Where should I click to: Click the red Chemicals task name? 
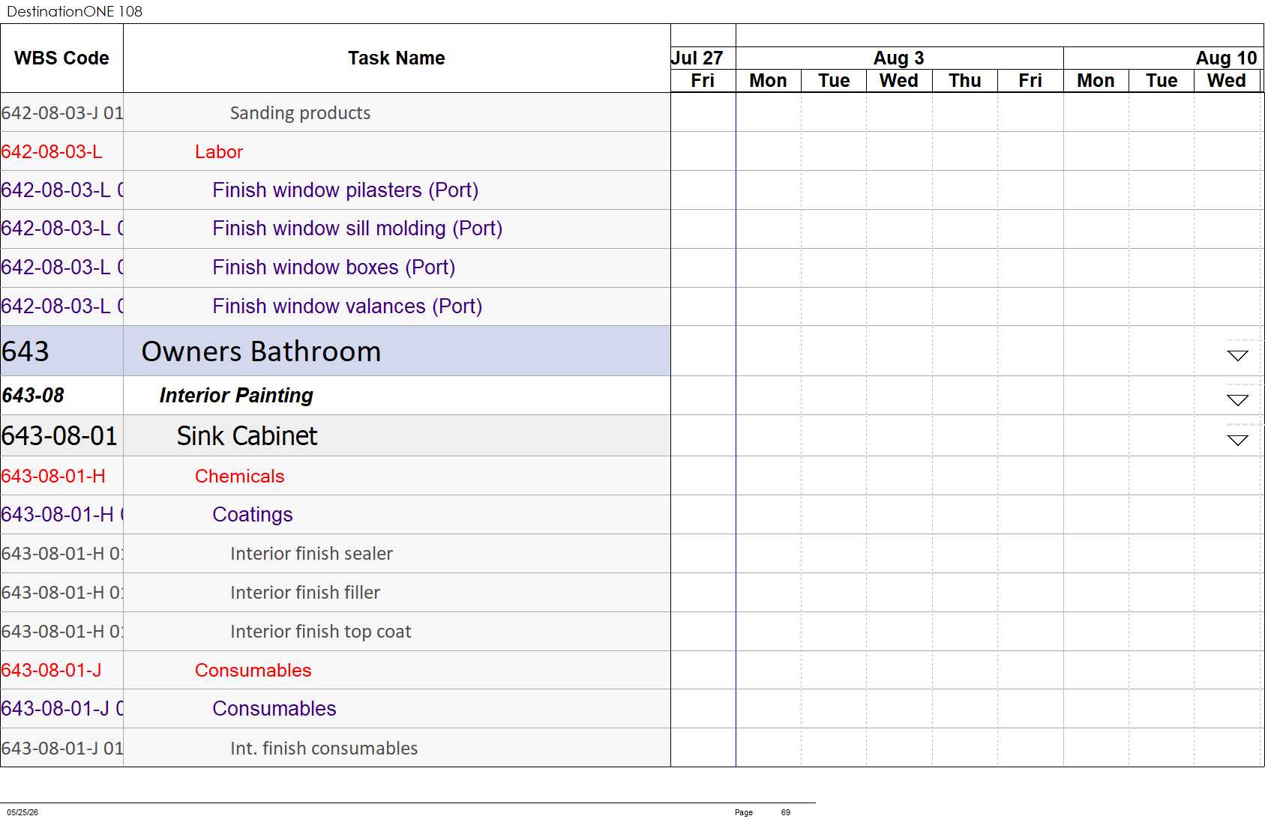point(240,477)
